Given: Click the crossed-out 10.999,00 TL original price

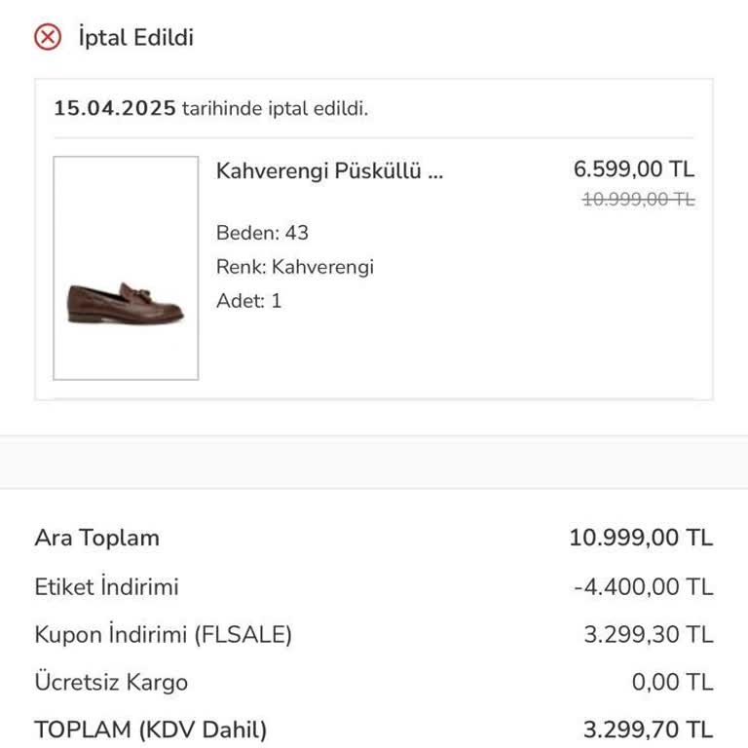Looking at the screenshot, I should click(x=638, y=200).
